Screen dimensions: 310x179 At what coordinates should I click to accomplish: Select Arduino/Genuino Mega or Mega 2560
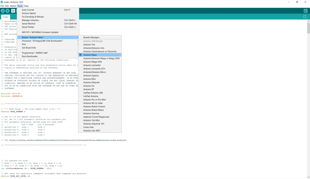(x=100, y=58)
